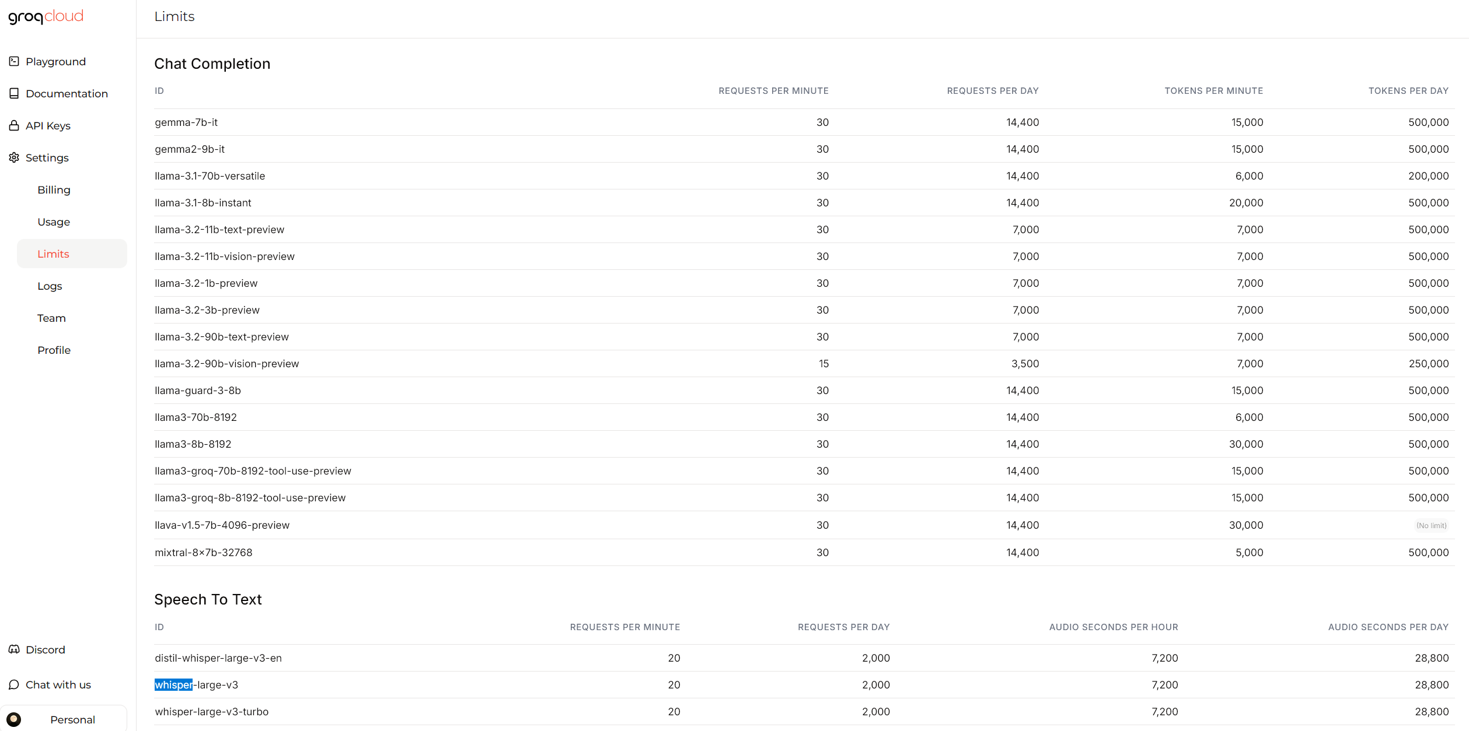Open the Personal organization switcher

[x=72, y=719]
